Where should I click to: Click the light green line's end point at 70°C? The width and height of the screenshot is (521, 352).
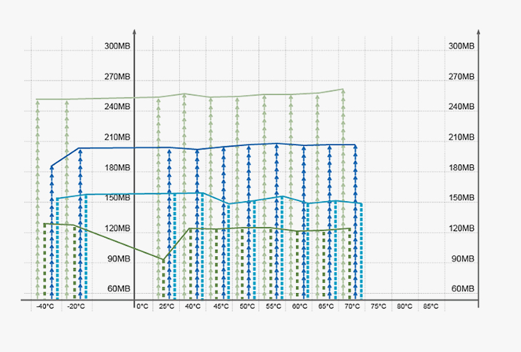[x=343, y=89]
